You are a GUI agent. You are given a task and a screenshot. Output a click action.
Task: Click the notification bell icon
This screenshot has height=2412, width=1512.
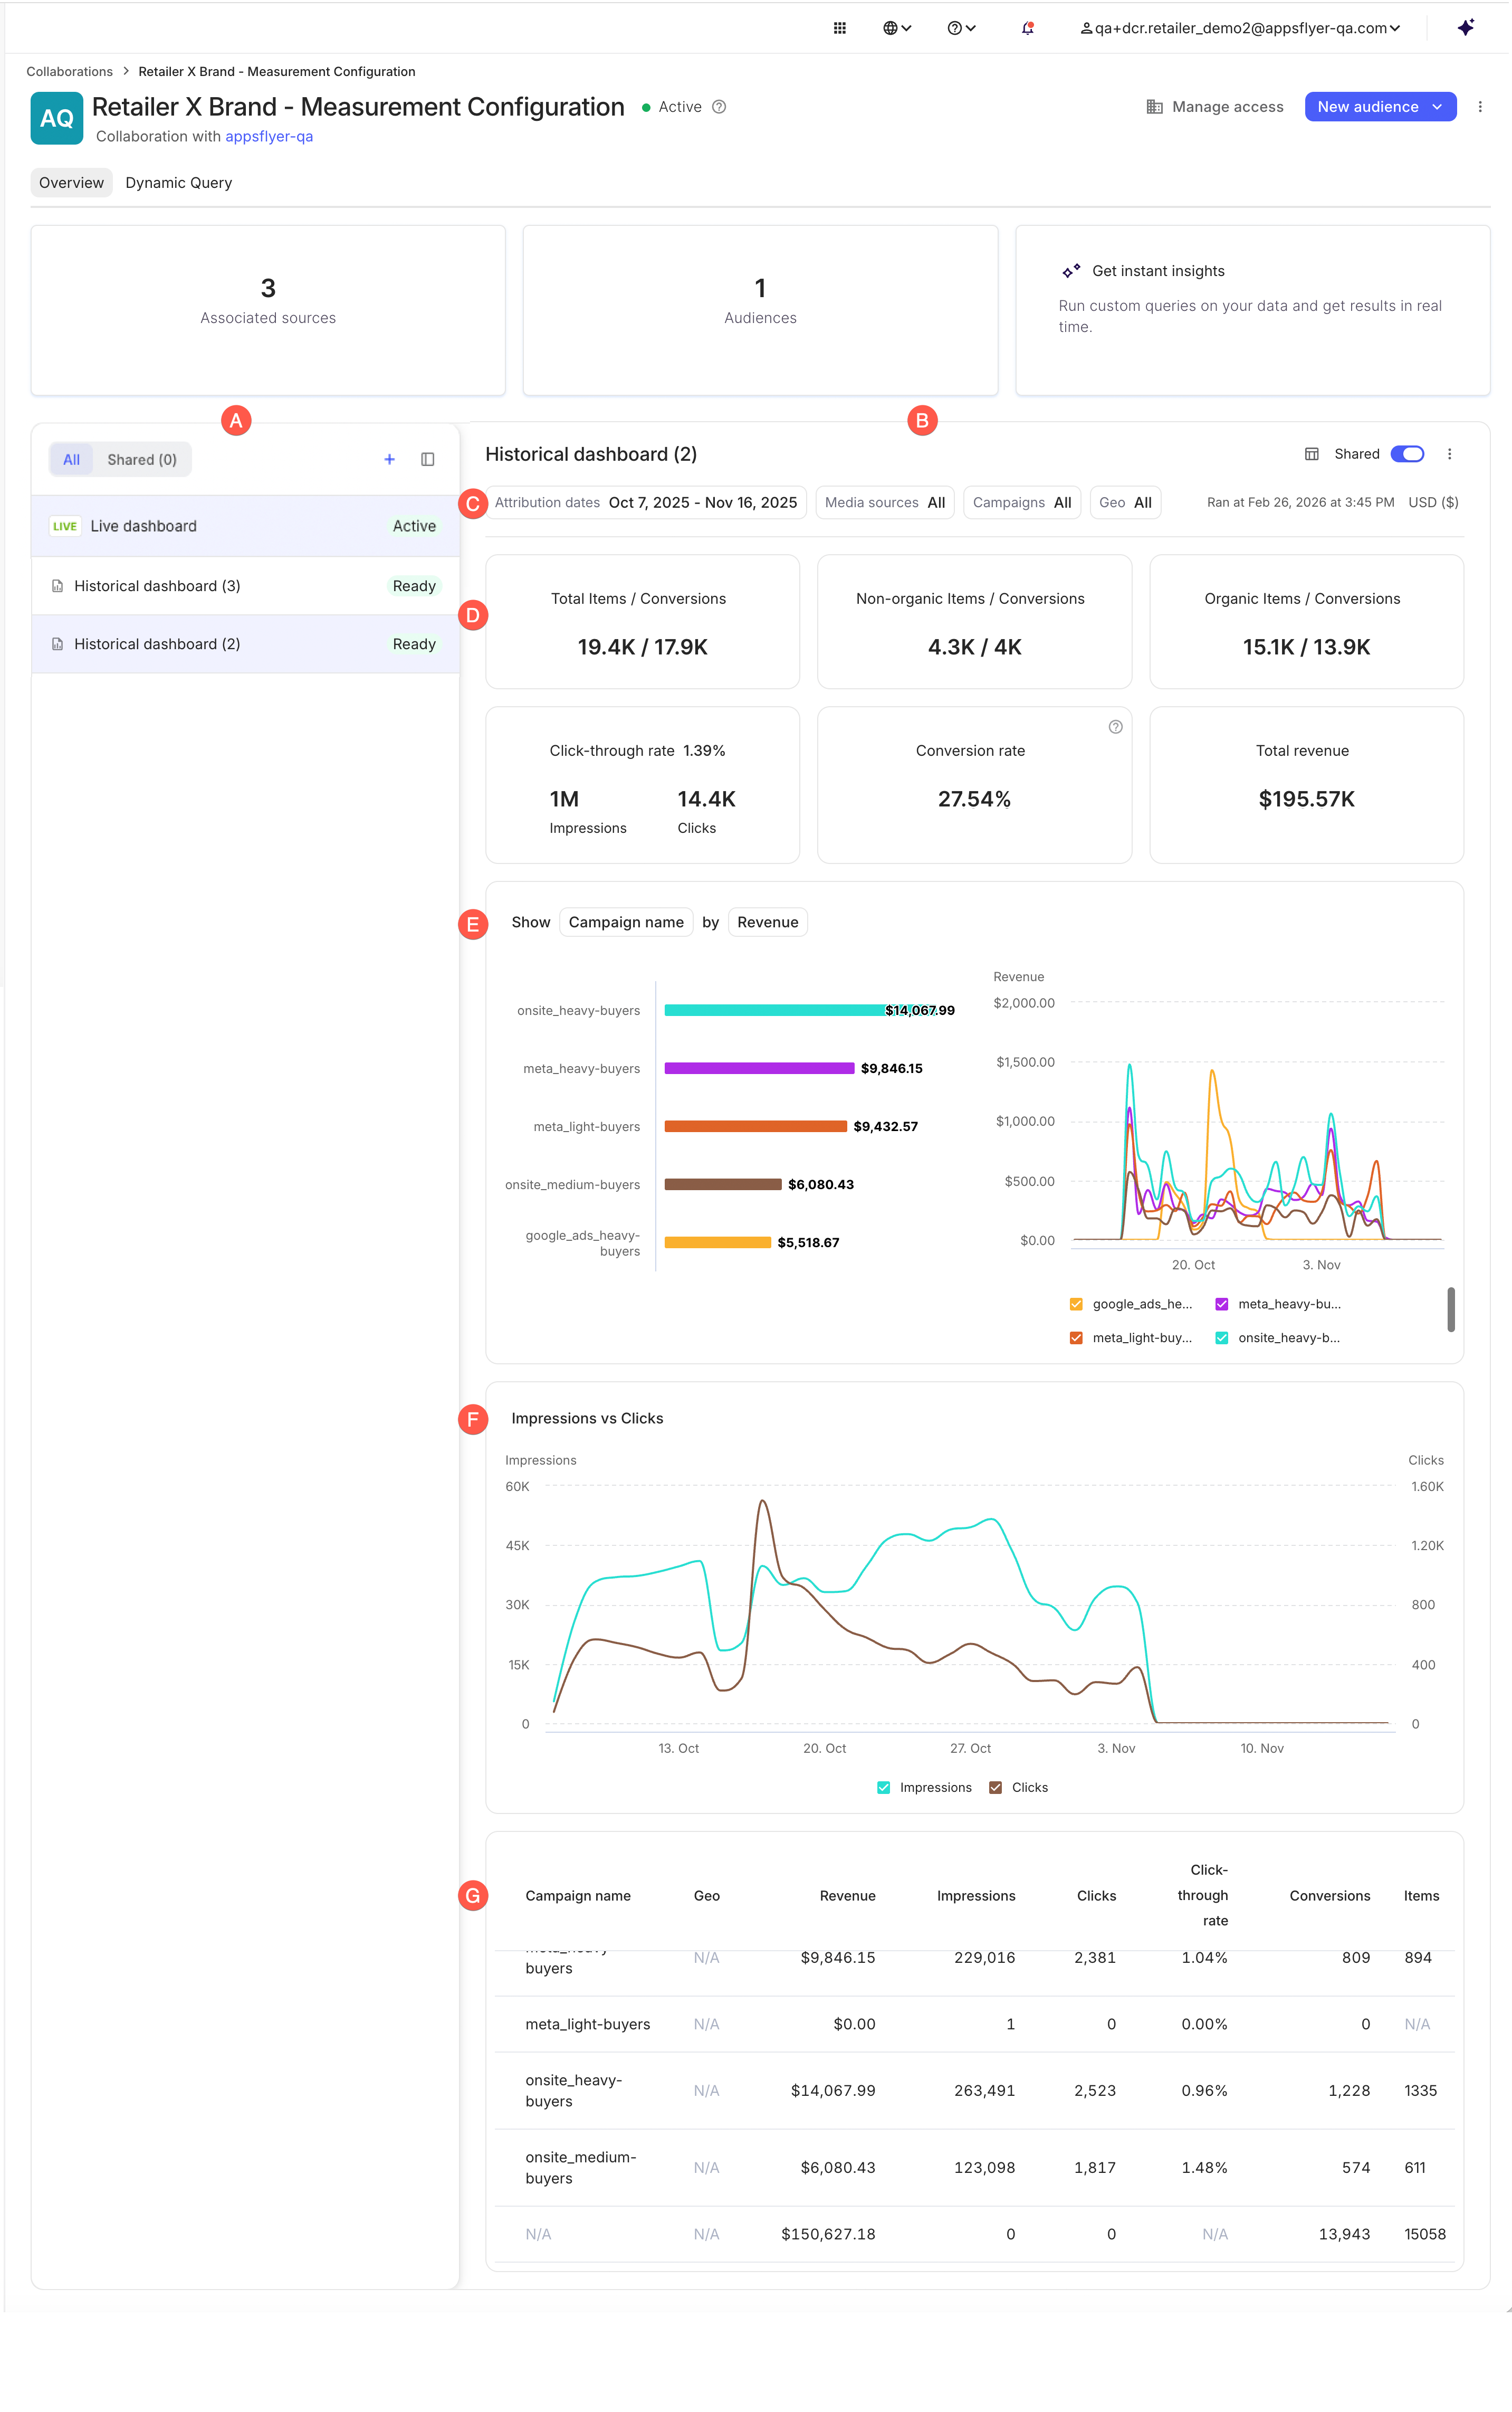pyautogui.click(x=1027, y=28)
